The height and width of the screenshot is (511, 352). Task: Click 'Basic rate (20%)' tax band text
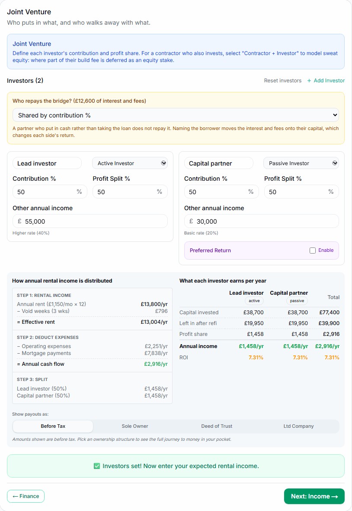point(201,233)
